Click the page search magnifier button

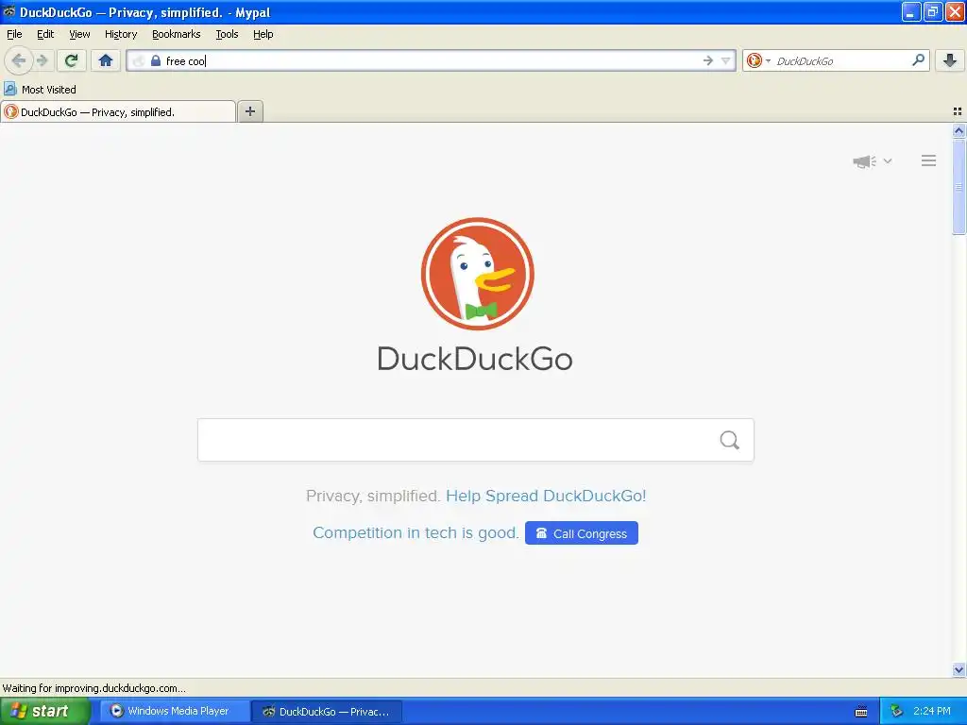[730, 440]
